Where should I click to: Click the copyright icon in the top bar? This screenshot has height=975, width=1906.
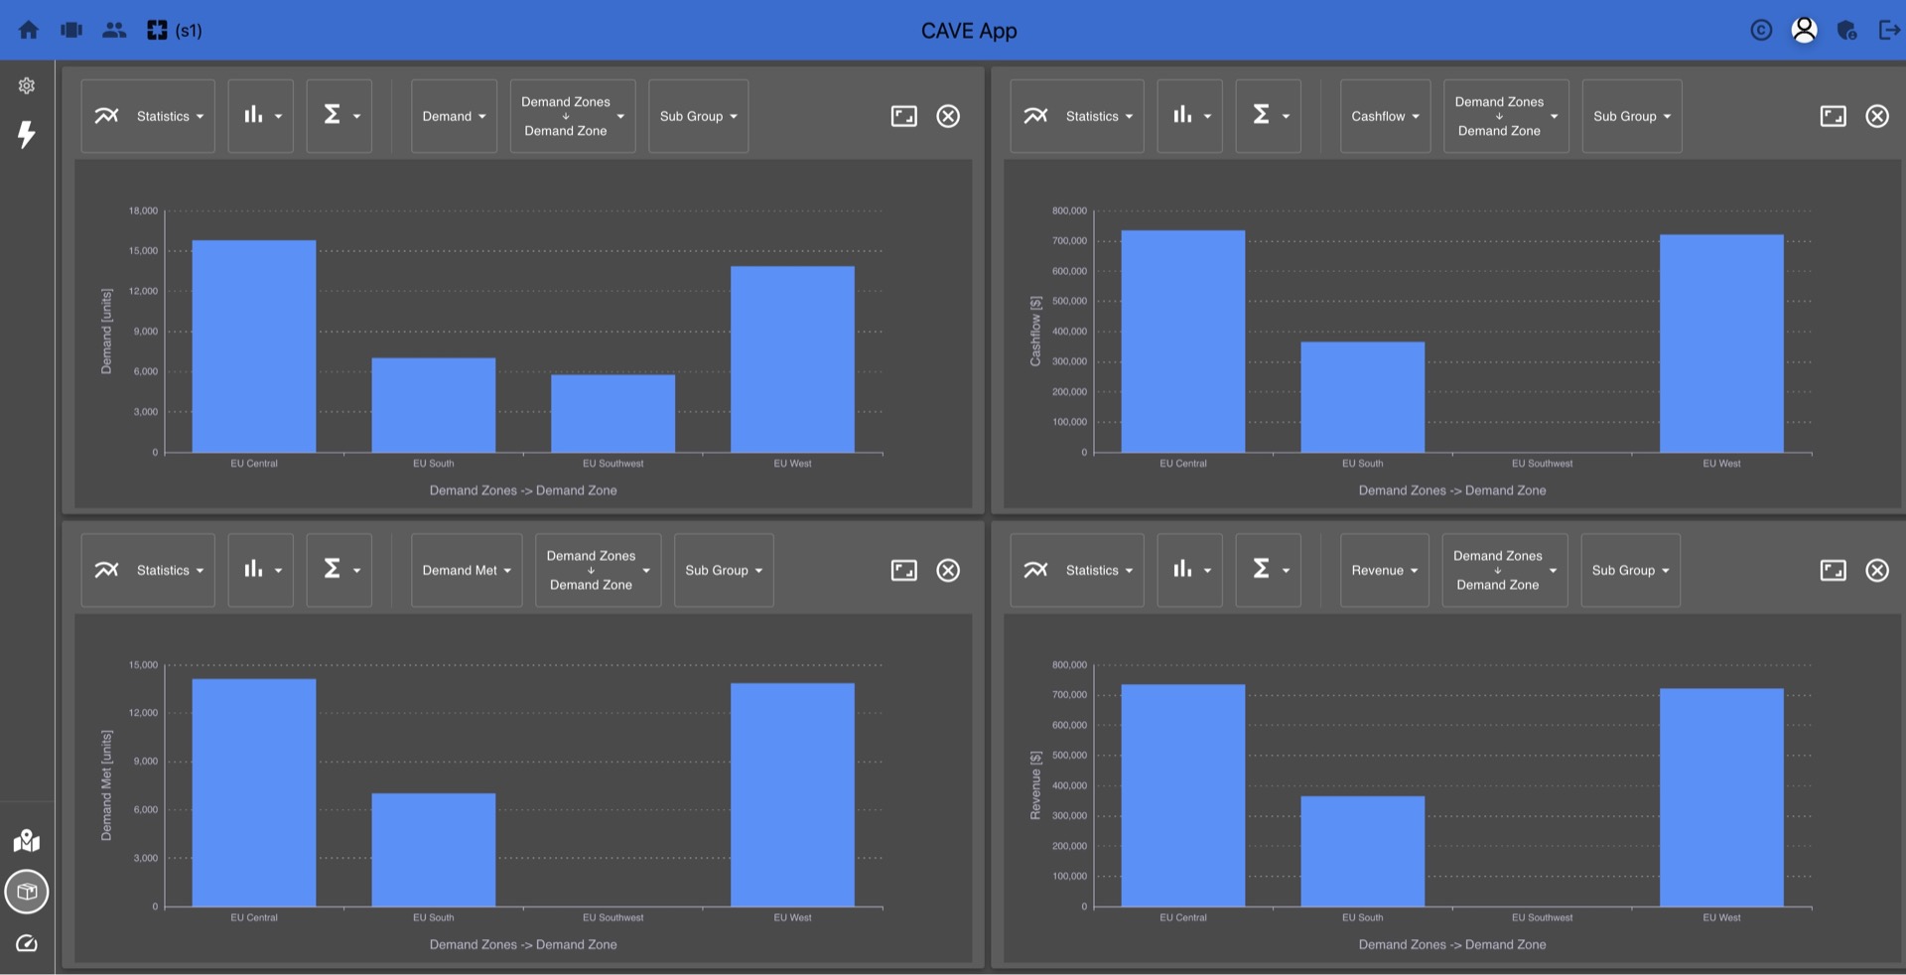coord(1761,31)
